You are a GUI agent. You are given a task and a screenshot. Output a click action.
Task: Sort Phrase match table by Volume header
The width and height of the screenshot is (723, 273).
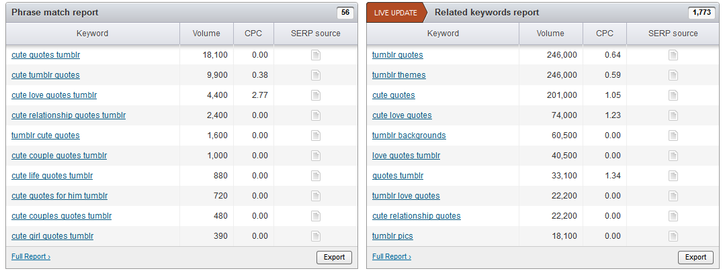tap(206, 34)
